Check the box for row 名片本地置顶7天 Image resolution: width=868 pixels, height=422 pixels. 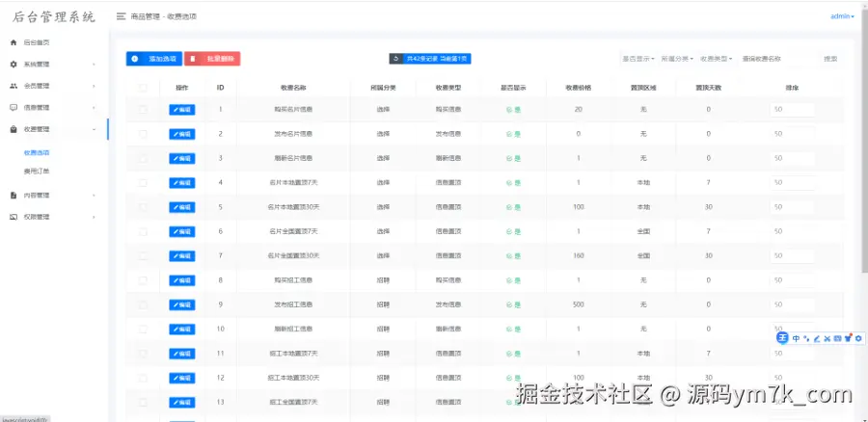[143, 182]
